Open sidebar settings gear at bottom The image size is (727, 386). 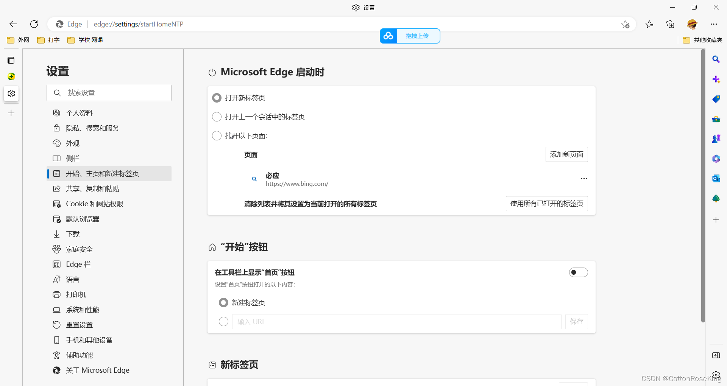point(716,375)
